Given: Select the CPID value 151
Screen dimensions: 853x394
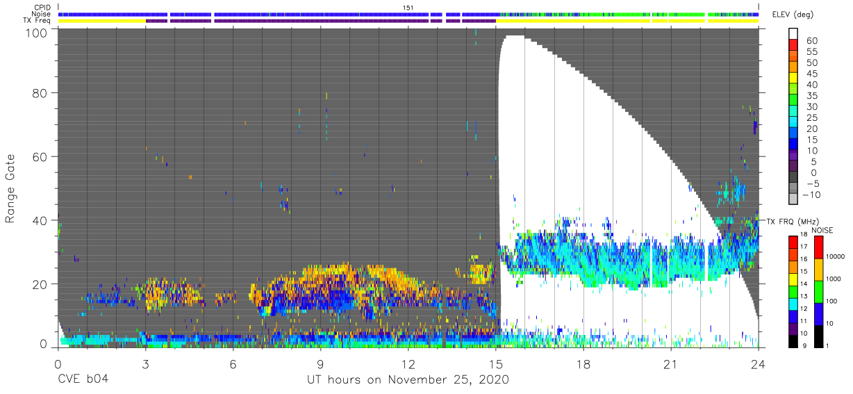Looking at the screenshot, I should click(408, 8).
